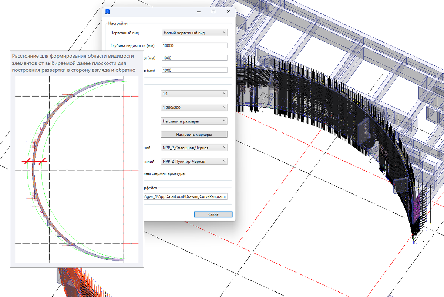Open the NPP_2_Пунктир_Черная line style dropdown

pos(194,161)
